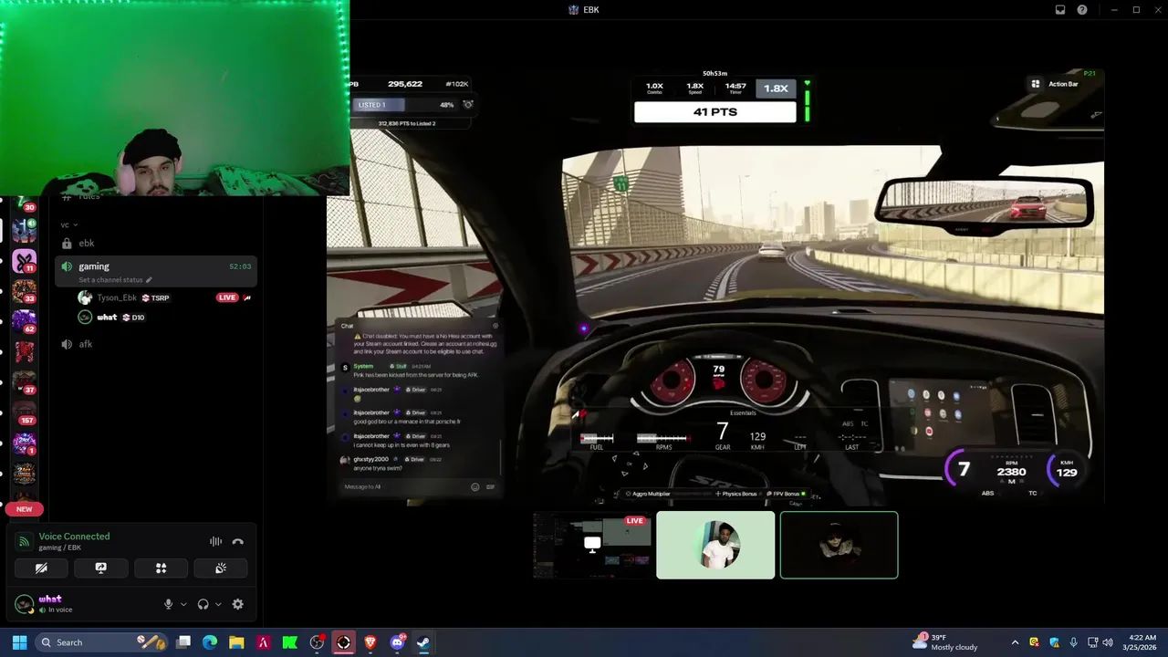Screen dimensions: 1168x657
Task: Turn on camera in Discord voice panel
Action: 41,568
